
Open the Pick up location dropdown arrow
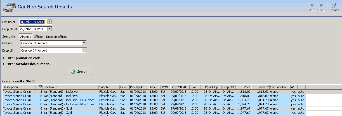(x=84, y=43)
